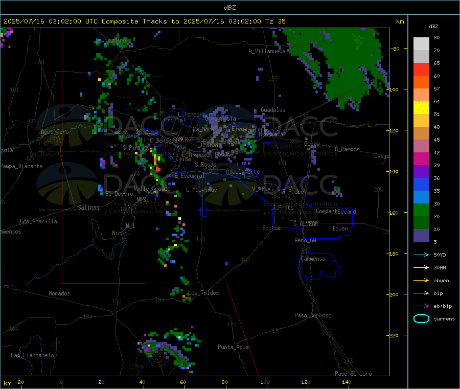Click the Lag.Llancanelo map label
This screenshot has width=460, height=389.
pos(32,355)
